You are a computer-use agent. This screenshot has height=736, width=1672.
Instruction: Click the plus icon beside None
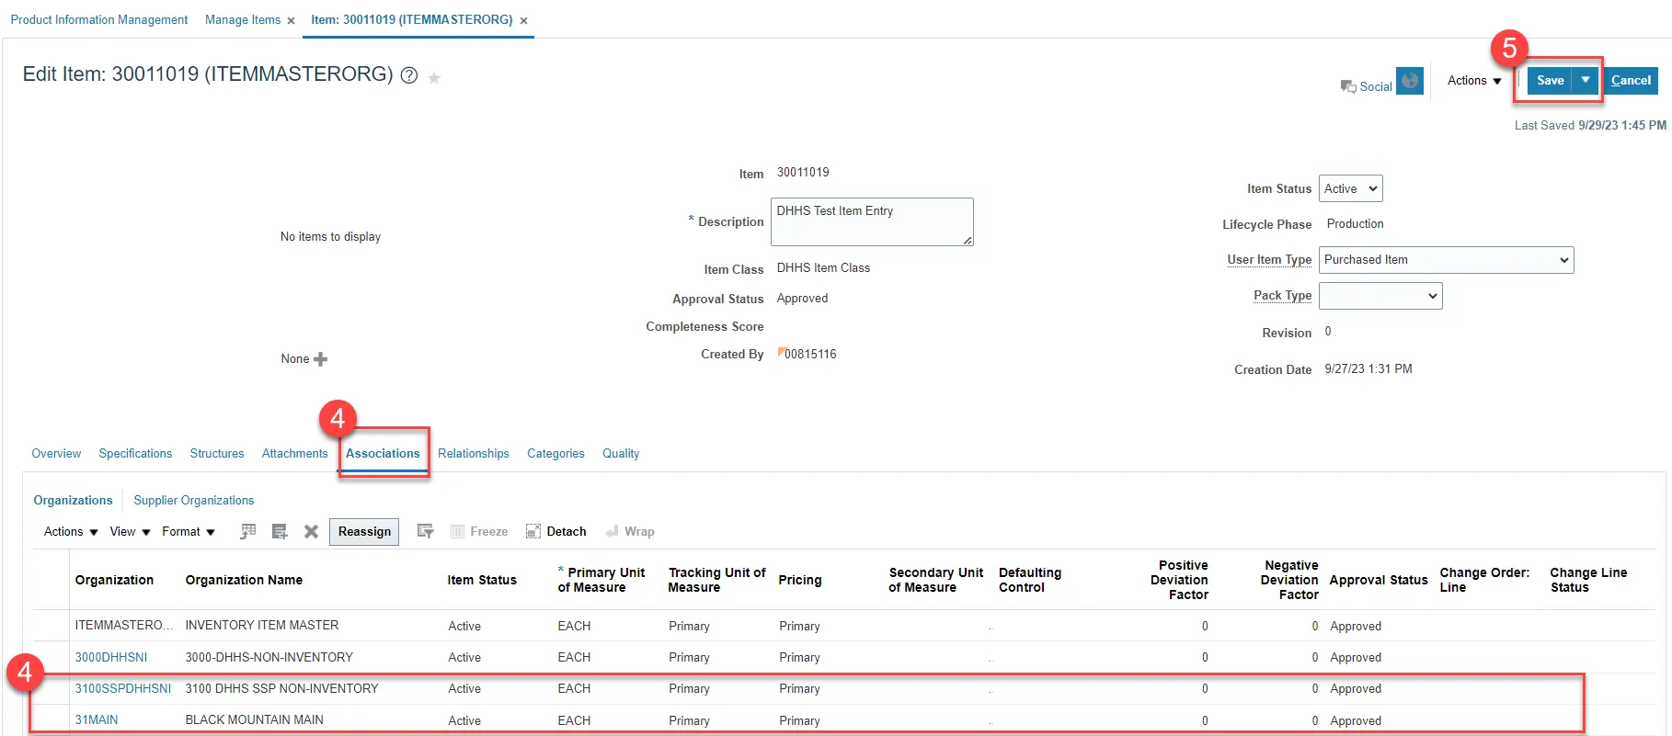coord(320,359)
